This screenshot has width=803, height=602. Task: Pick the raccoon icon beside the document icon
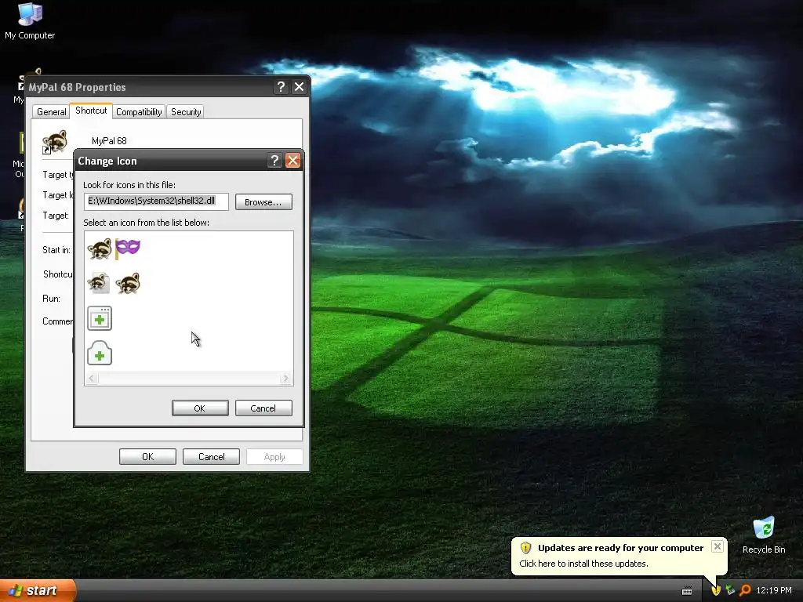(128, 283)
